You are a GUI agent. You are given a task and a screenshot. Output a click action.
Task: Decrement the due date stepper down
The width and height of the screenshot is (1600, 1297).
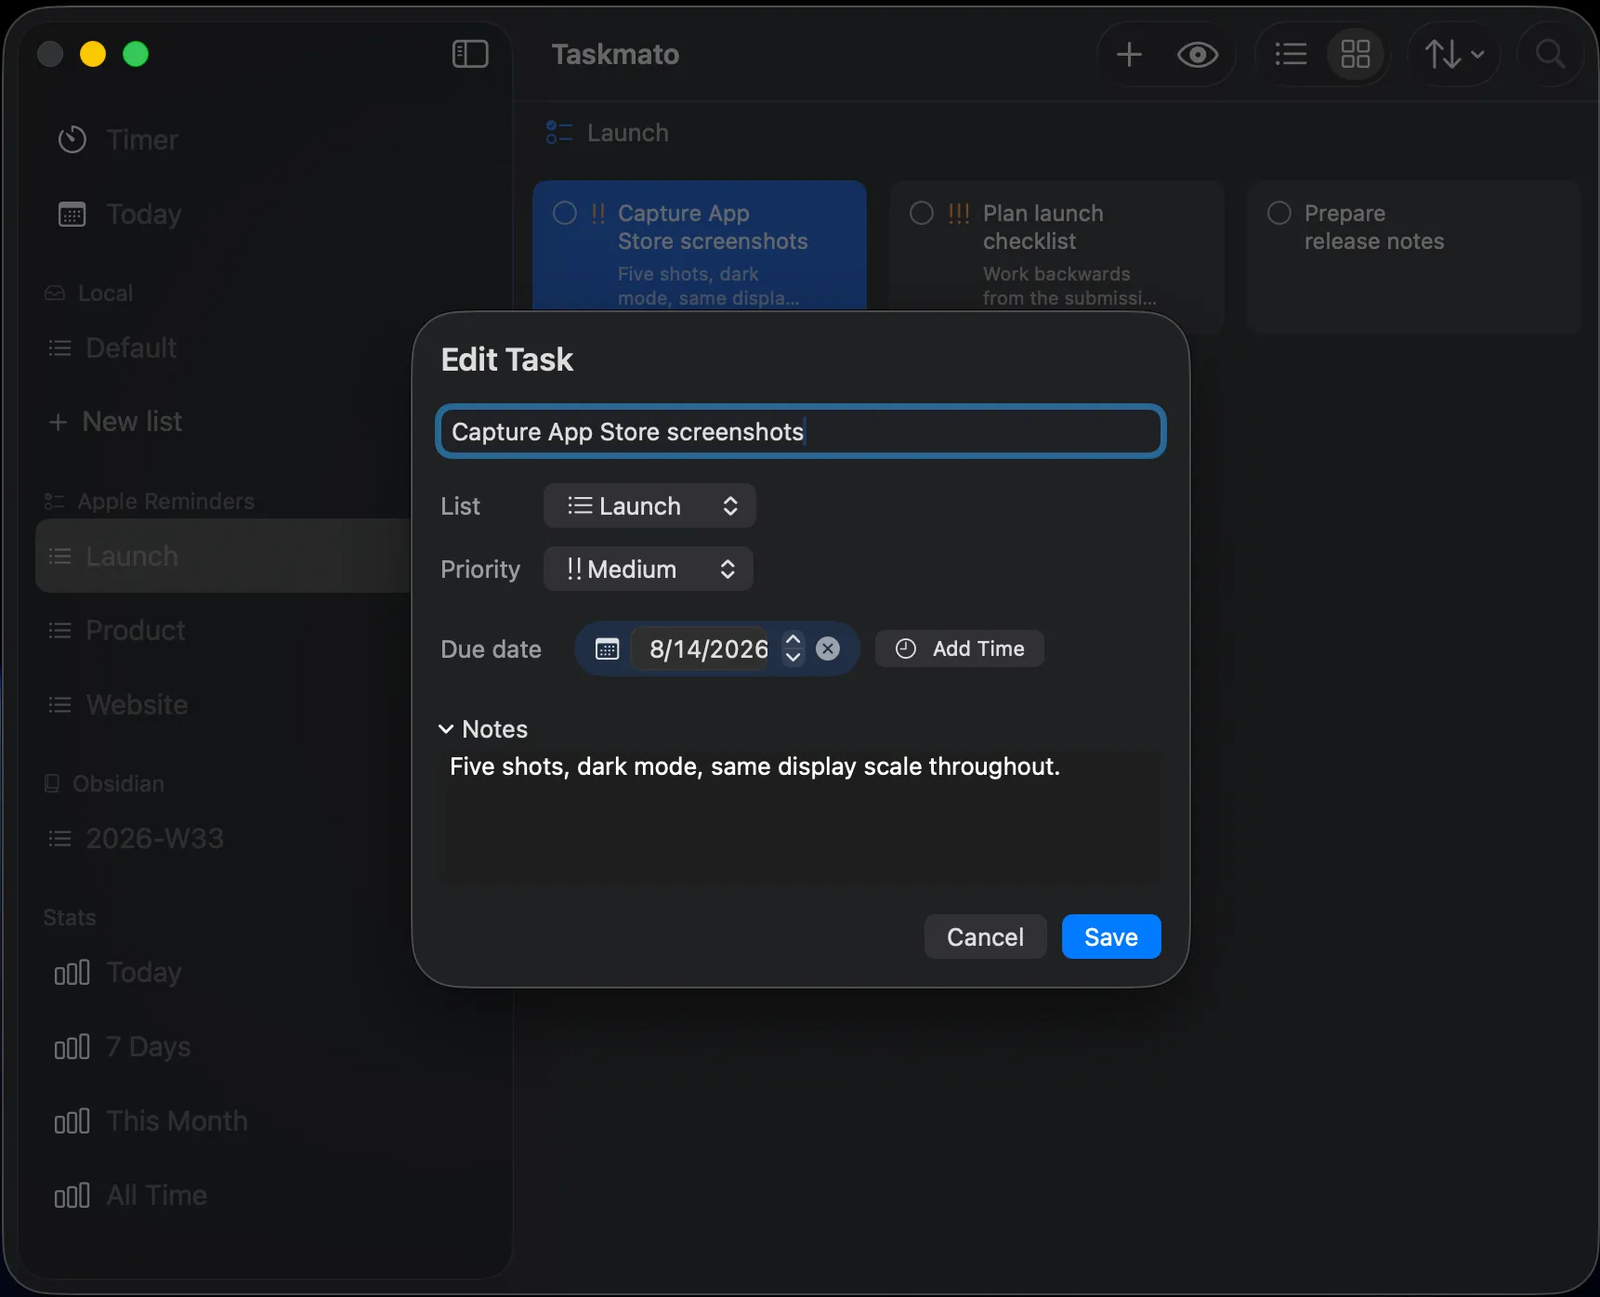pos(793,658)
